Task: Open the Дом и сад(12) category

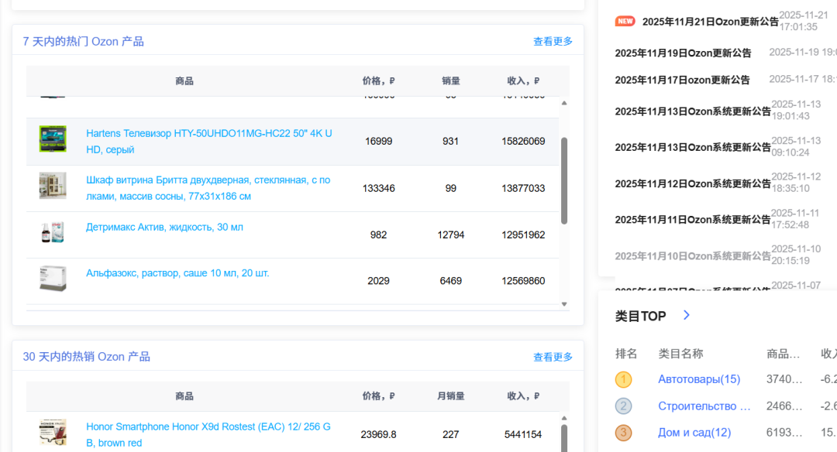Action: pos(694,433)
